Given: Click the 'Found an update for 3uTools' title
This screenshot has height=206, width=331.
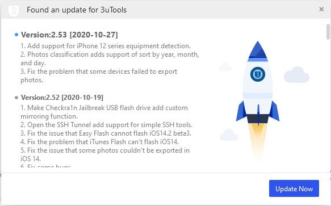Looking at the screenshot, I should 77,10.
